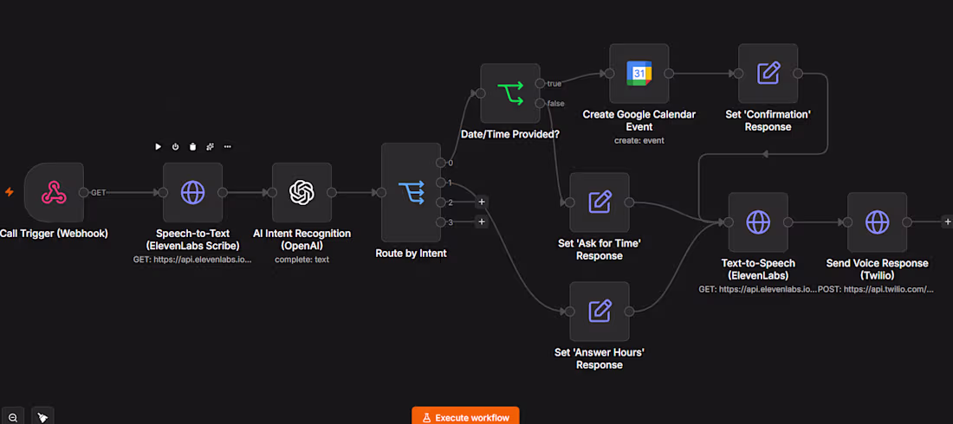Viewport: 953px width, 424px height.
Task: Click the 'Create Google Calendar Event' label
Action: pyautogui.click(x=639, y=121)
